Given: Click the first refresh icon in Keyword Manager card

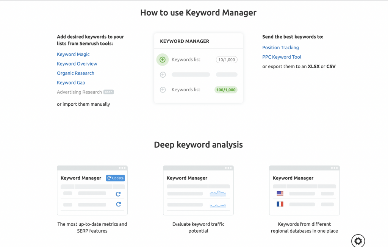Looking at the screenshot, I should pyautogui.click(x=118, y=194).
